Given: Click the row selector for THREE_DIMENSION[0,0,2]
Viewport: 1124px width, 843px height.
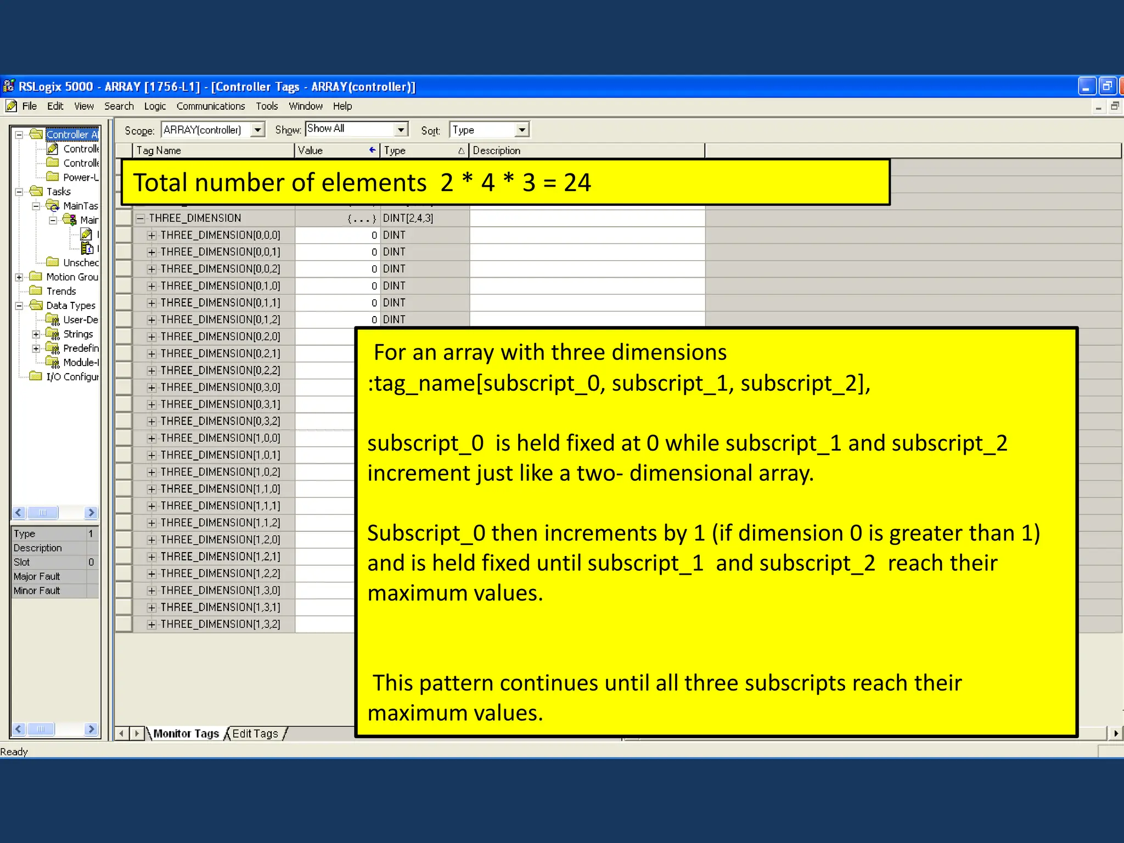Looking at the screenshot, I should point(124,269).
